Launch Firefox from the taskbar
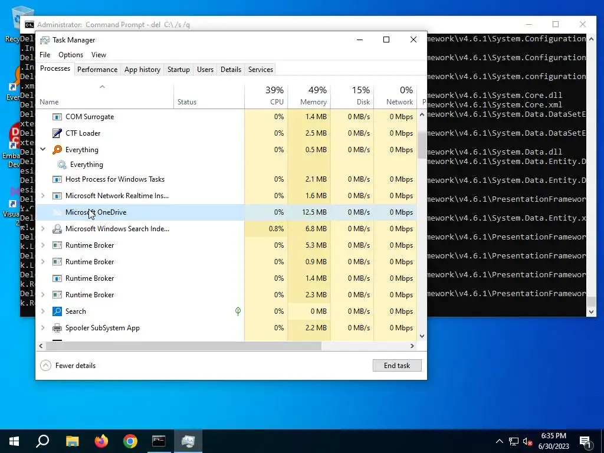Screen dimensions: 604x453 click(x=101, y=441)
